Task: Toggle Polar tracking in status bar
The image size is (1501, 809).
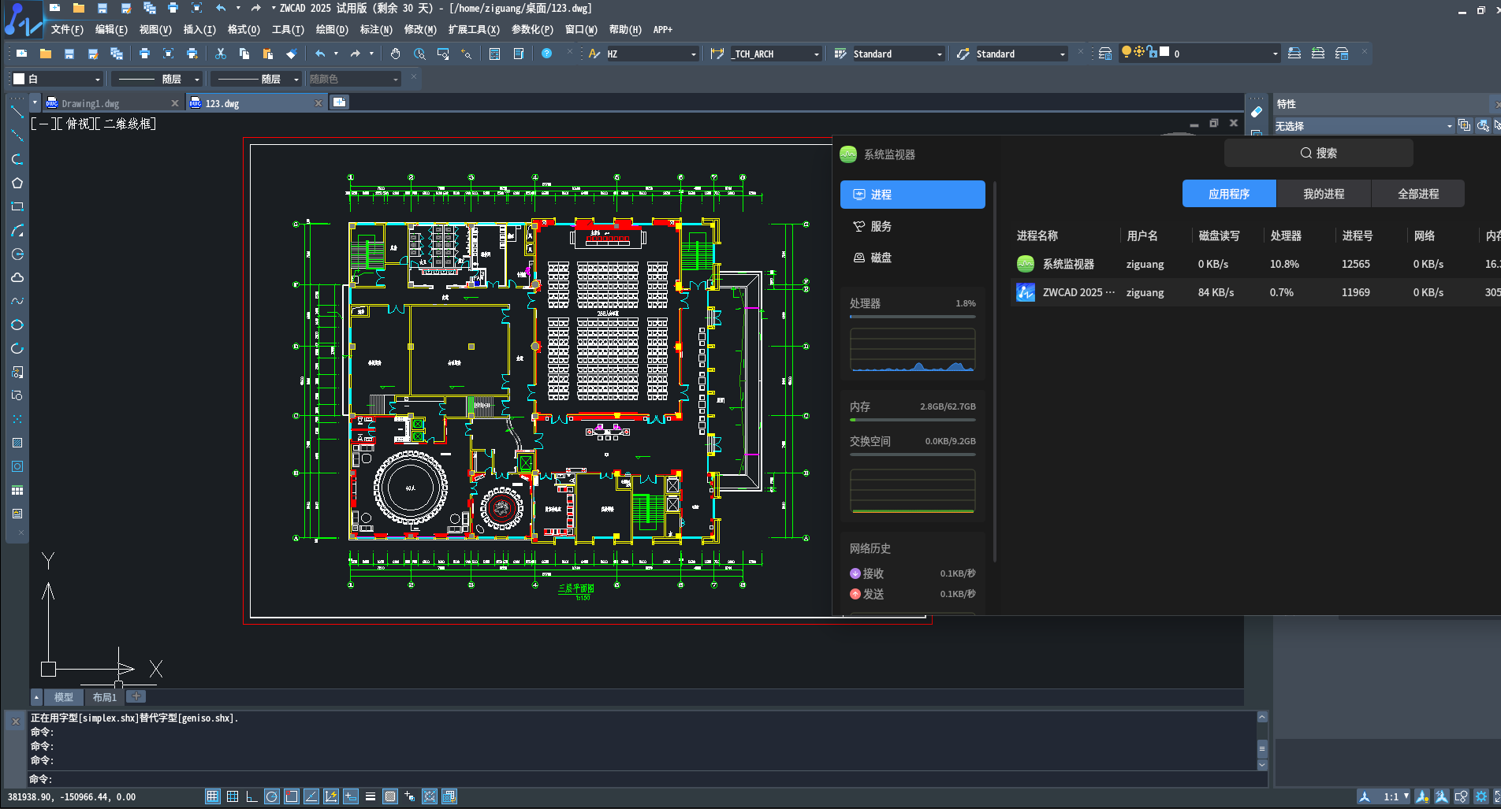Action: [272, 796]
